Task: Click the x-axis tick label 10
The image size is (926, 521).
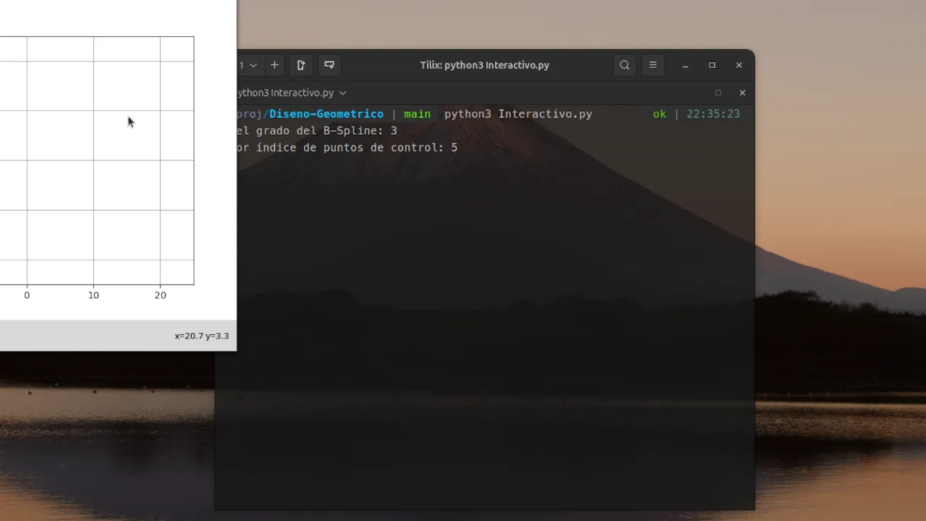Action: click(x=93, y=295)
